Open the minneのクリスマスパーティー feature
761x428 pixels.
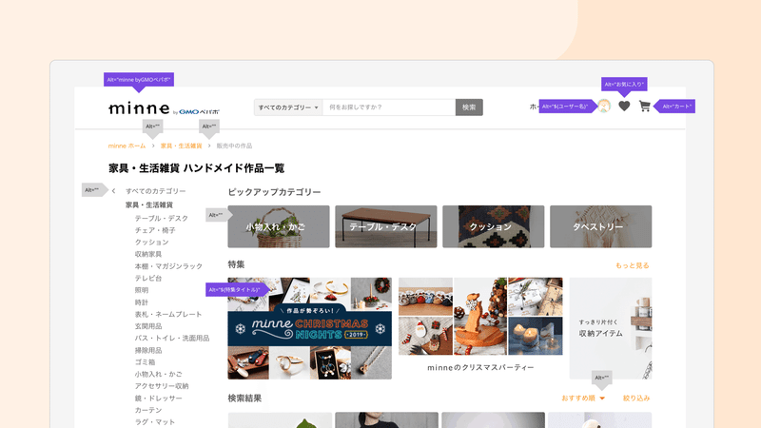480,324
